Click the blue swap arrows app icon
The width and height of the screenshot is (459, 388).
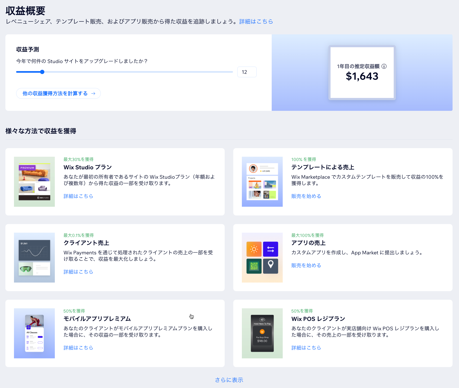pos(271,249)
